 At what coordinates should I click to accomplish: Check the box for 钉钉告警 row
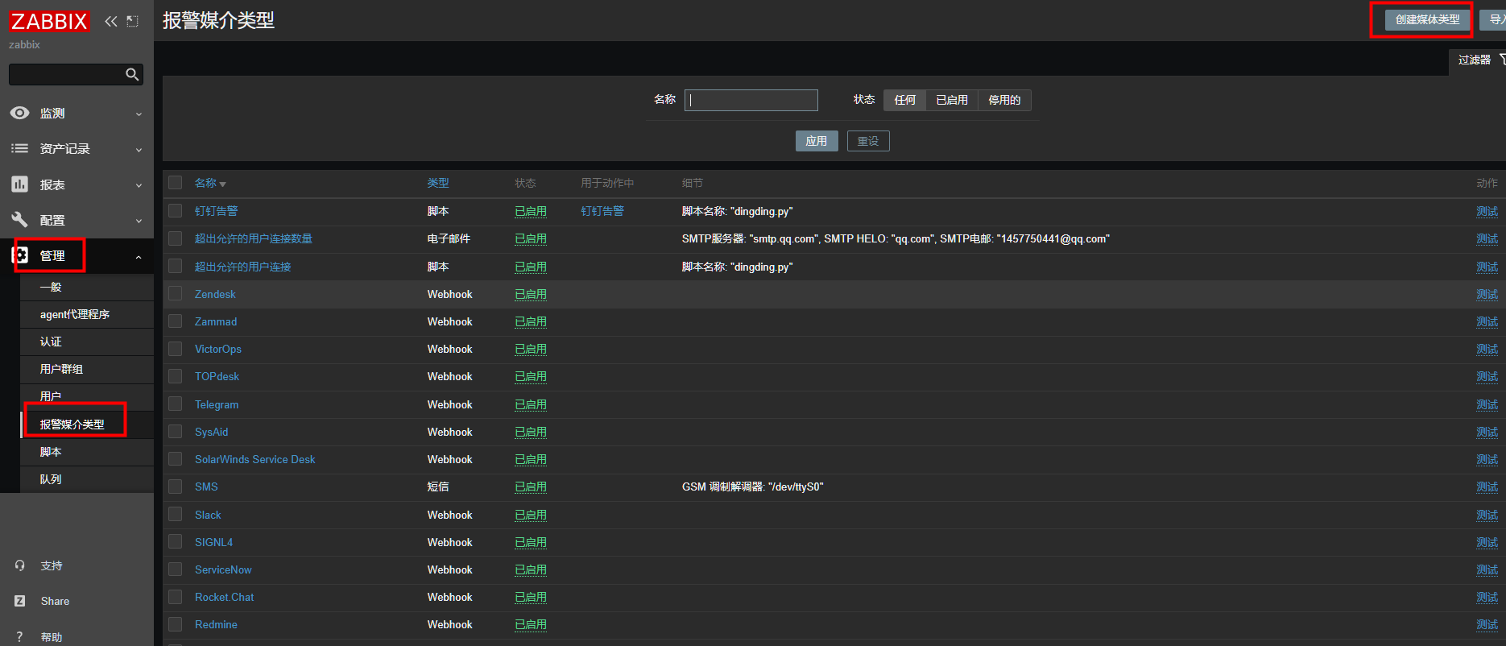[x=175, y=211]
